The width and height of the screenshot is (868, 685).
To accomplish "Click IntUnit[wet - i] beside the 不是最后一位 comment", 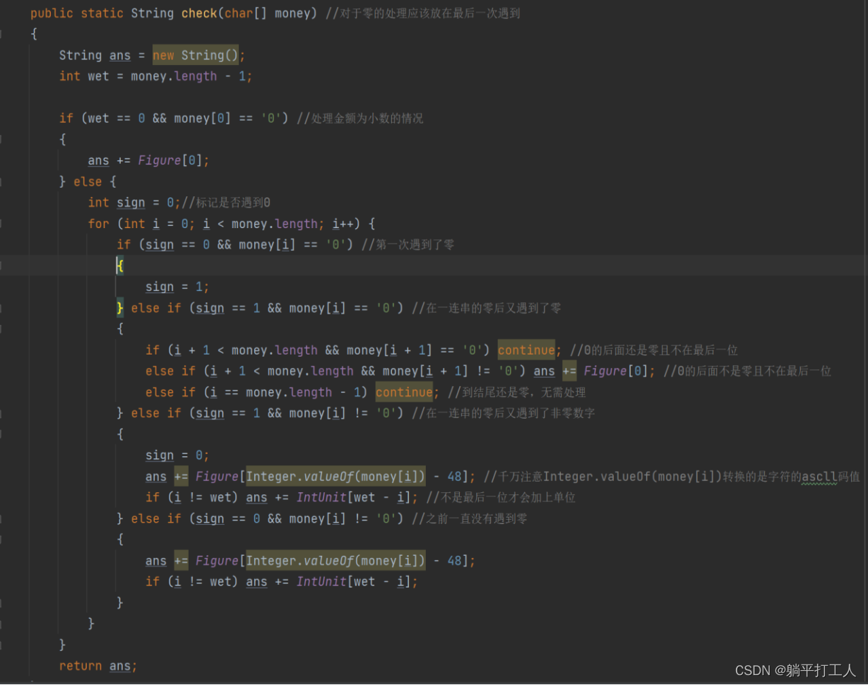I will tap(352, 498).
